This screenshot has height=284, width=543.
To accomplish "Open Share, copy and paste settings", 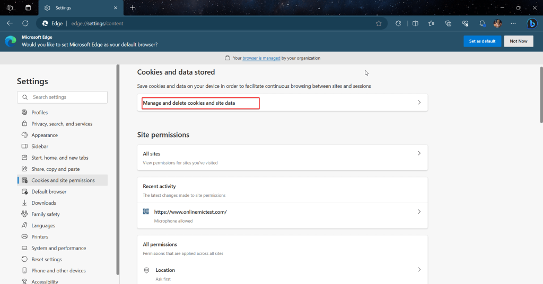I will [63, 169].
